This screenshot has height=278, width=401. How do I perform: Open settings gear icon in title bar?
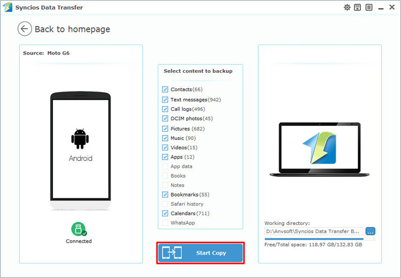tap(347, 7)
